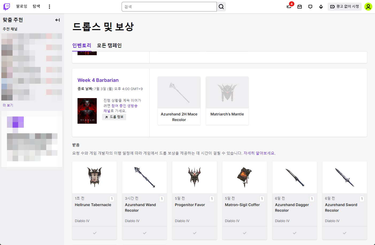Click the checkmark under Hellrune Tabernacle

95,233
